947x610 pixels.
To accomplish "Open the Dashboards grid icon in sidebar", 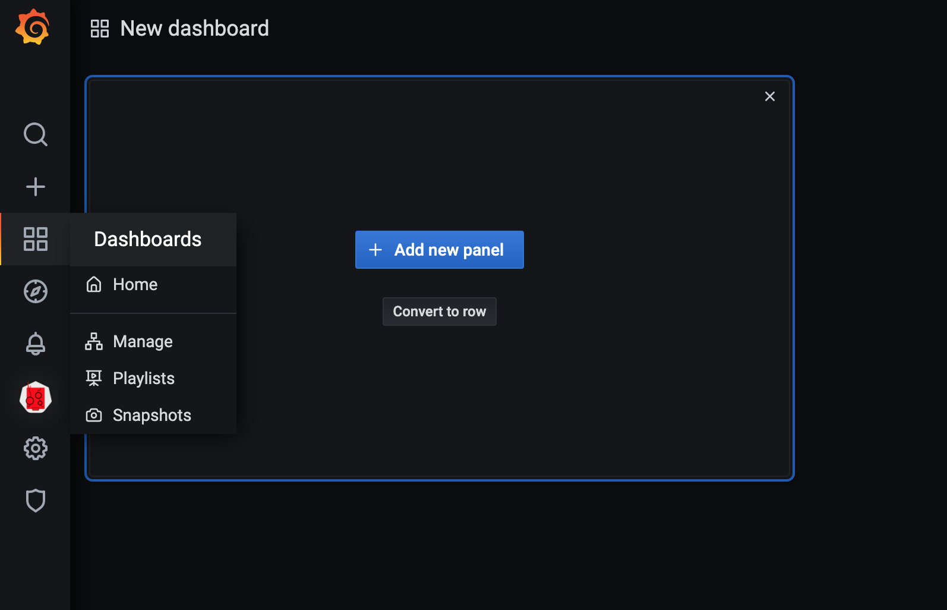I will (36, 239).
